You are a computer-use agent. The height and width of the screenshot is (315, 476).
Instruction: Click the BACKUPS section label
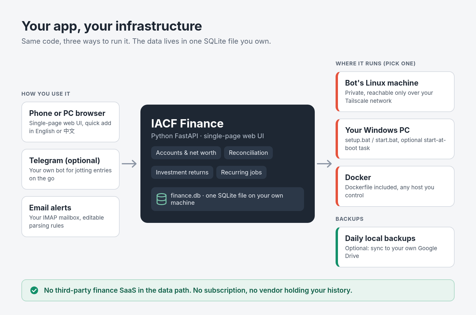click(x=350, y=219)
